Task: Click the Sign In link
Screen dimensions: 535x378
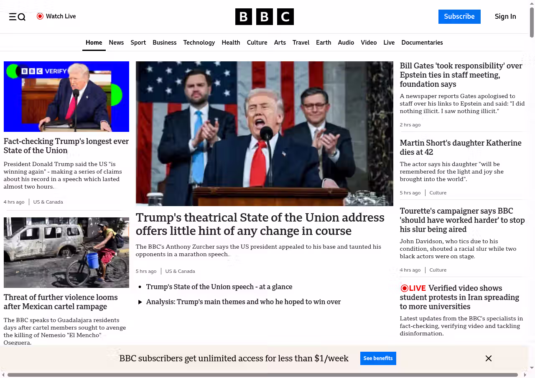Action: [505, 17]
